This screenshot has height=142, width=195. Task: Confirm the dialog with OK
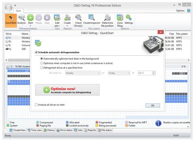(153, 105)
